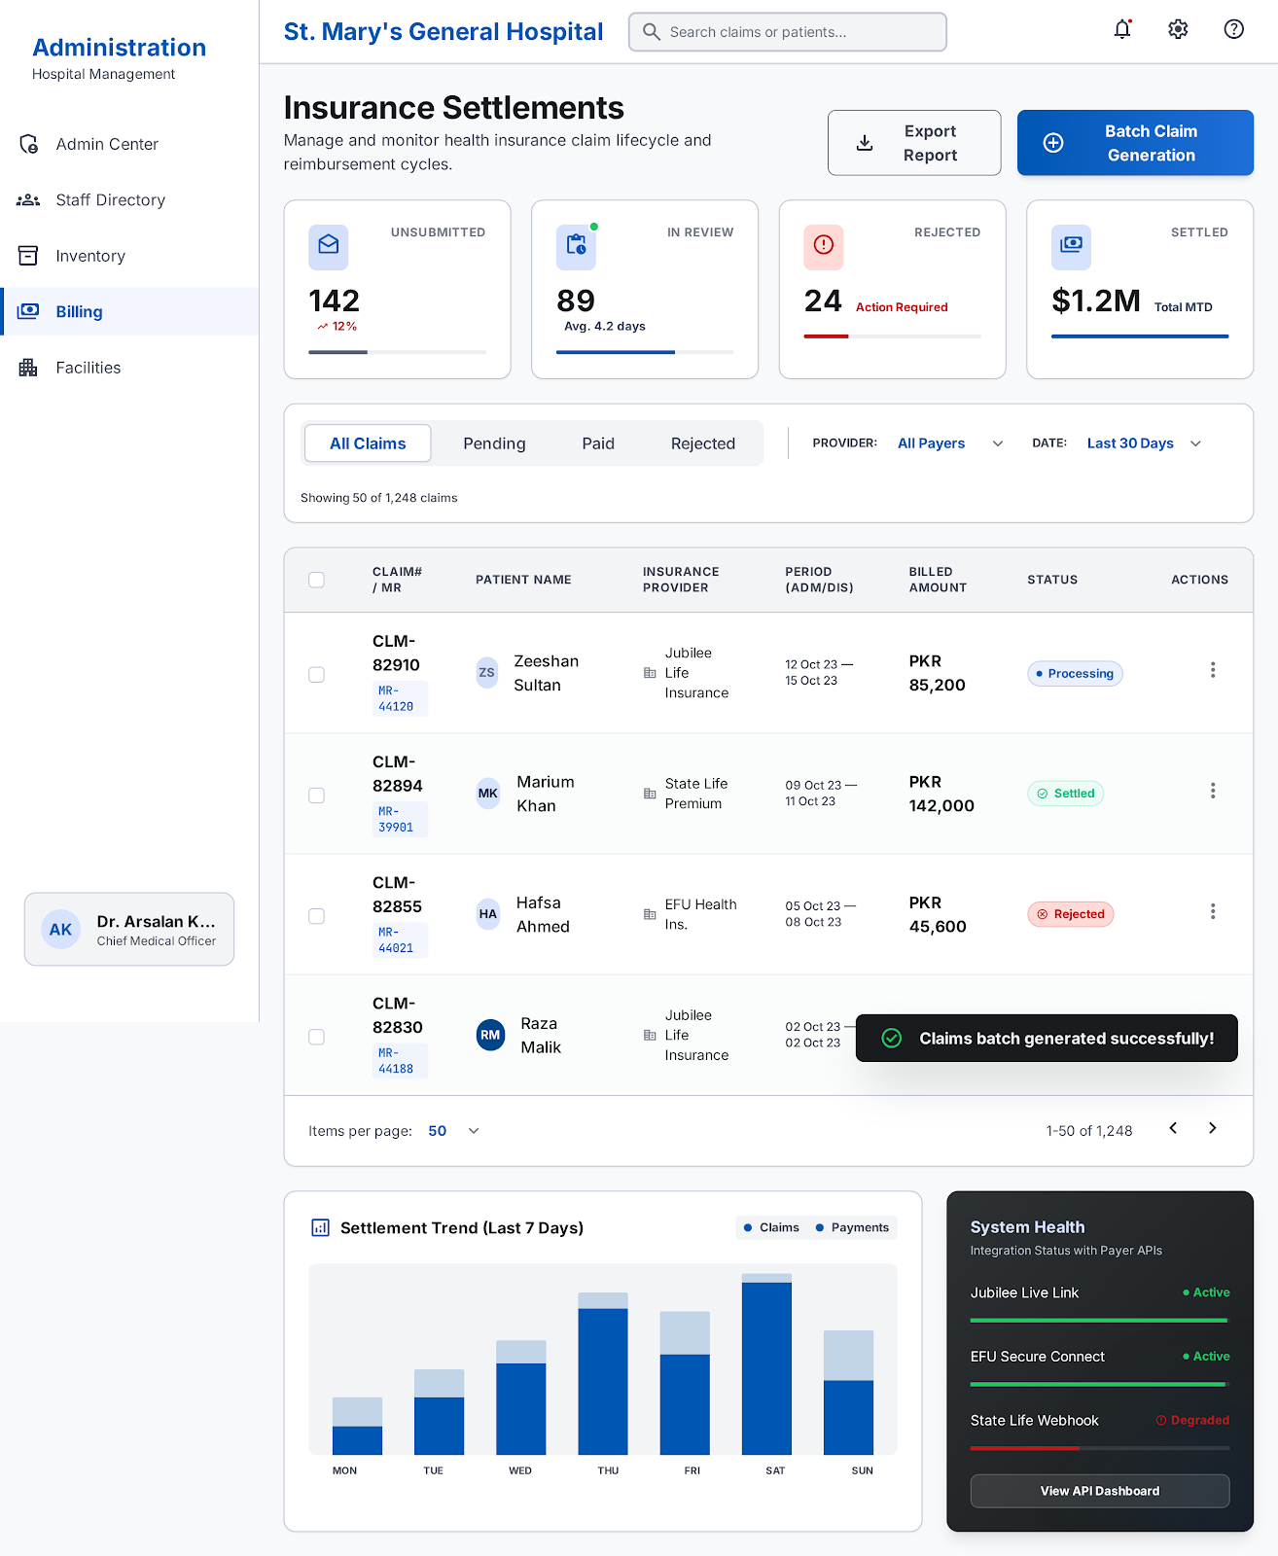The image size is (1278, 1556).
Task: Go to next page arrow
Action: pyautogui.click(x=1212, y=1128)
